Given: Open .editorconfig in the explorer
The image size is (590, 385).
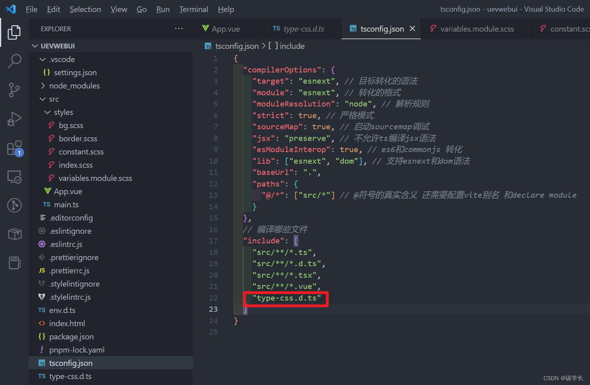Looking at the screenshot, I should (111, 218).
